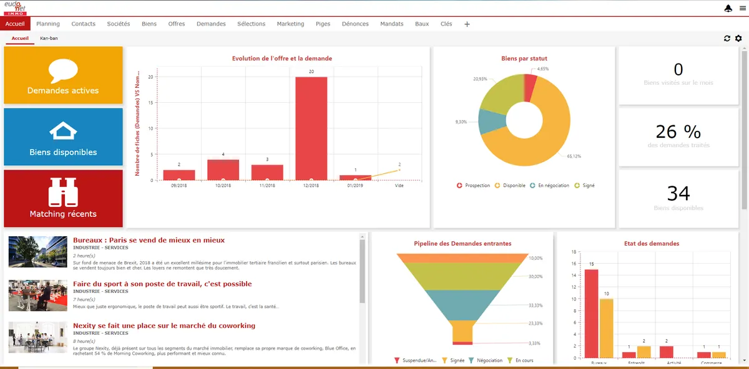The height and width of the screenshot is (369, 749).
Task: Open the Matching récents tile
Action: pyautogui.click(x=63, y=198)
